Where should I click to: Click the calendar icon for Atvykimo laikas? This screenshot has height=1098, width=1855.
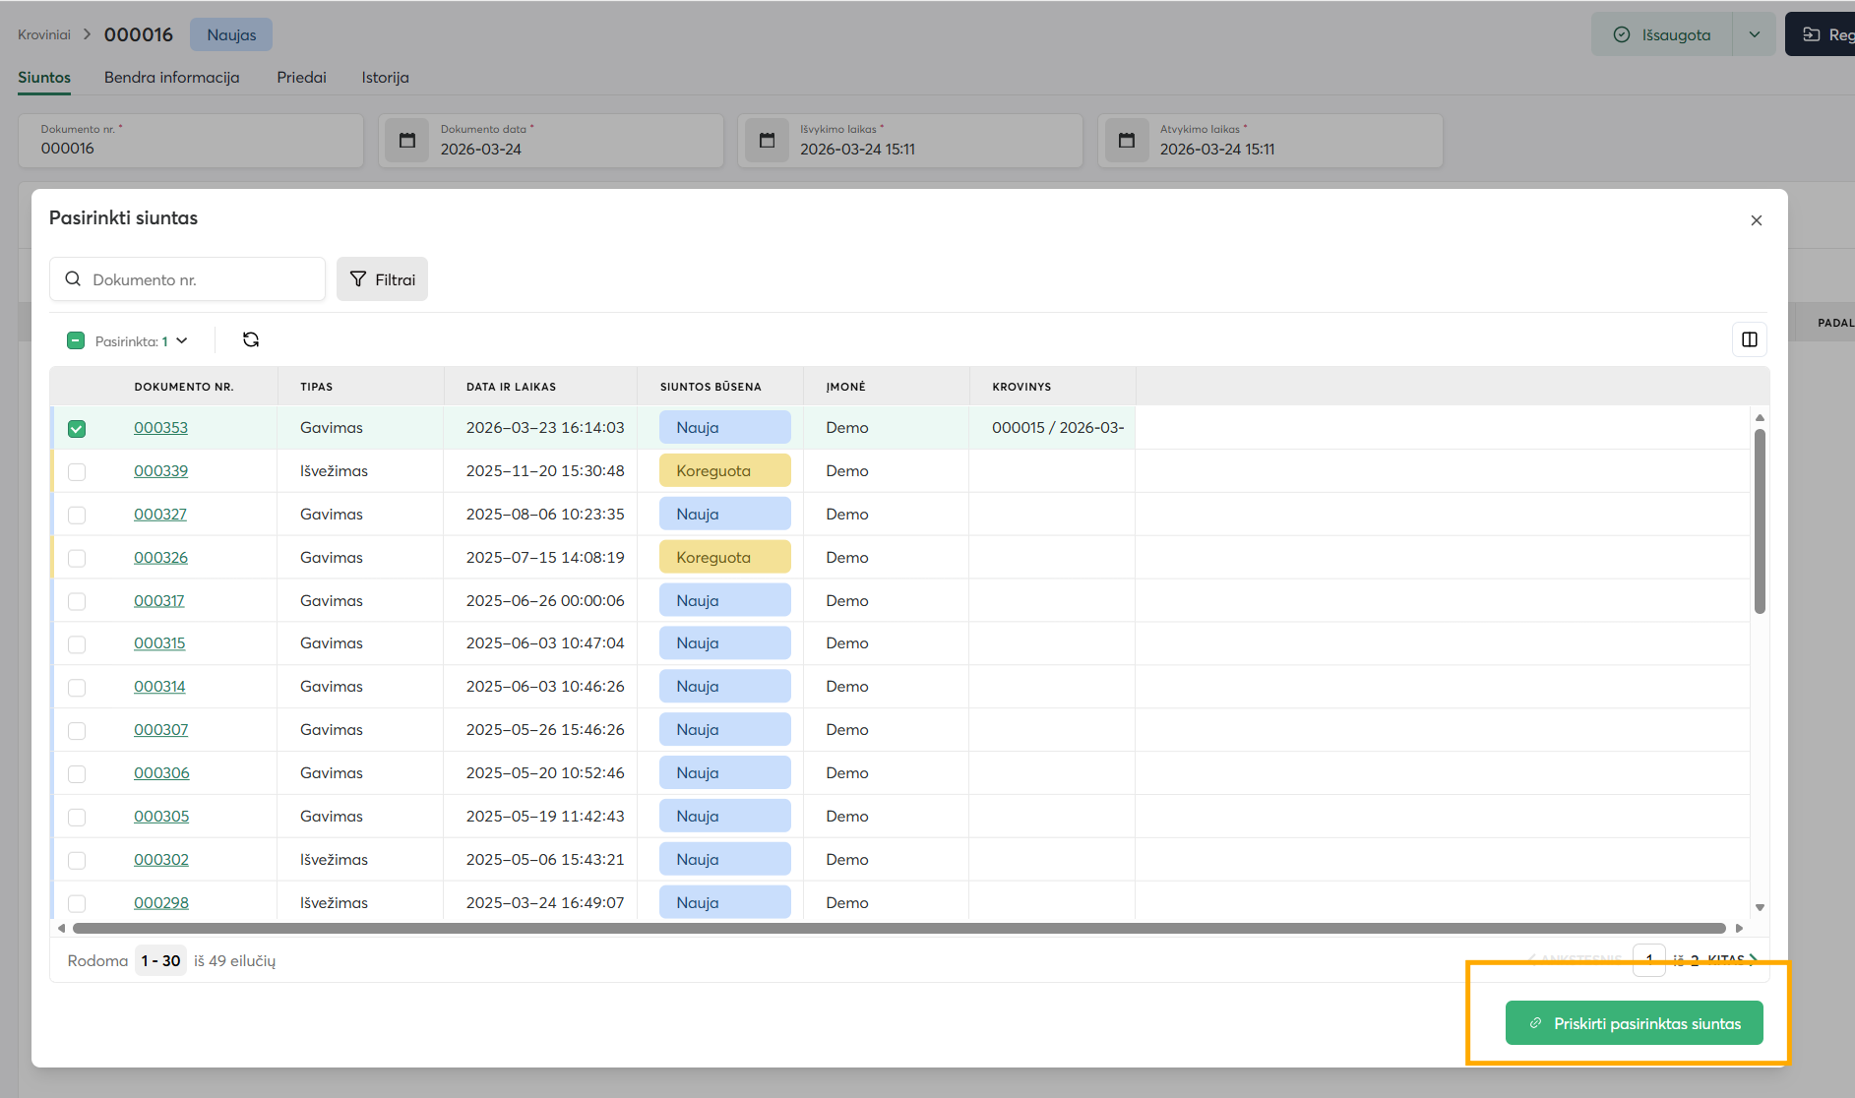1127,141
